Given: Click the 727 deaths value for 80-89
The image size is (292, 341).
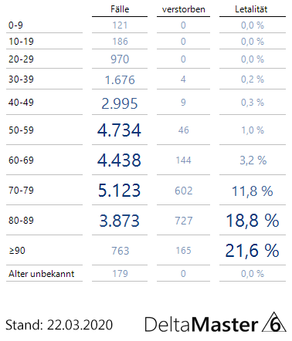Looking at the screenshot, I should point(184,221).
